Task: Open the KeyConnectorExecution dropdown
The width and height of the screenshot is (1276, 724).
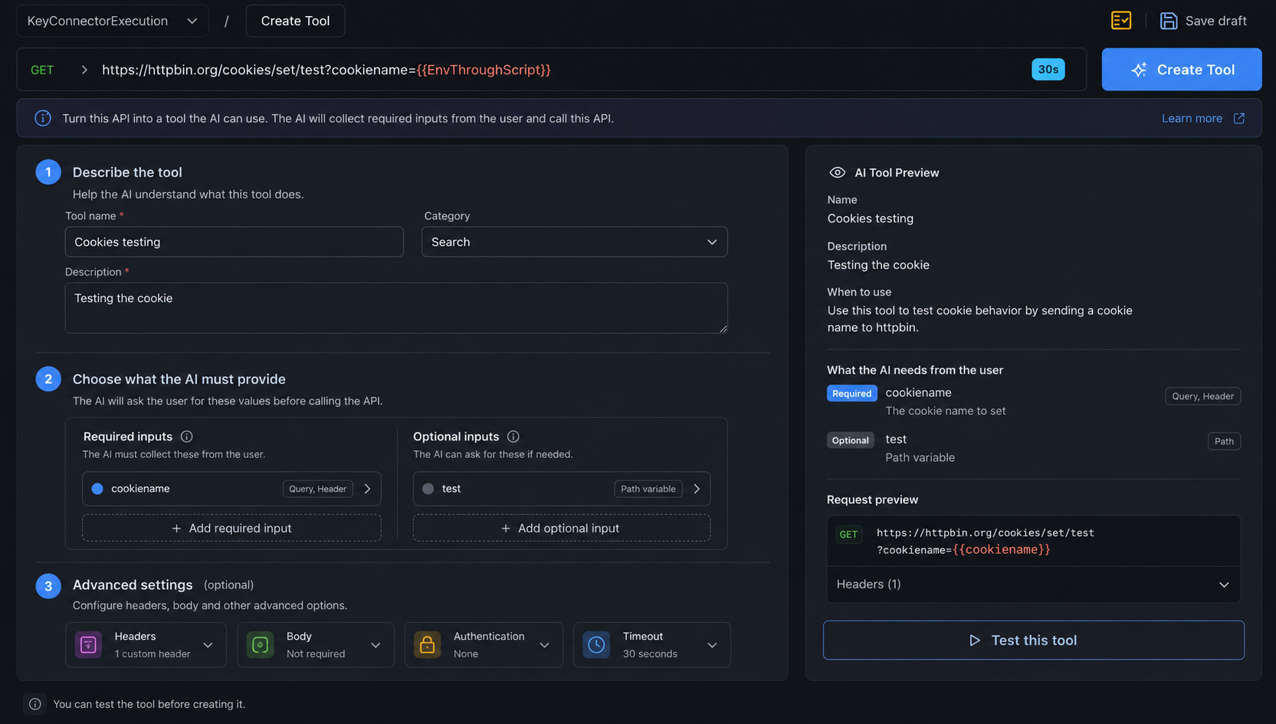Action: tap(113, 21)
